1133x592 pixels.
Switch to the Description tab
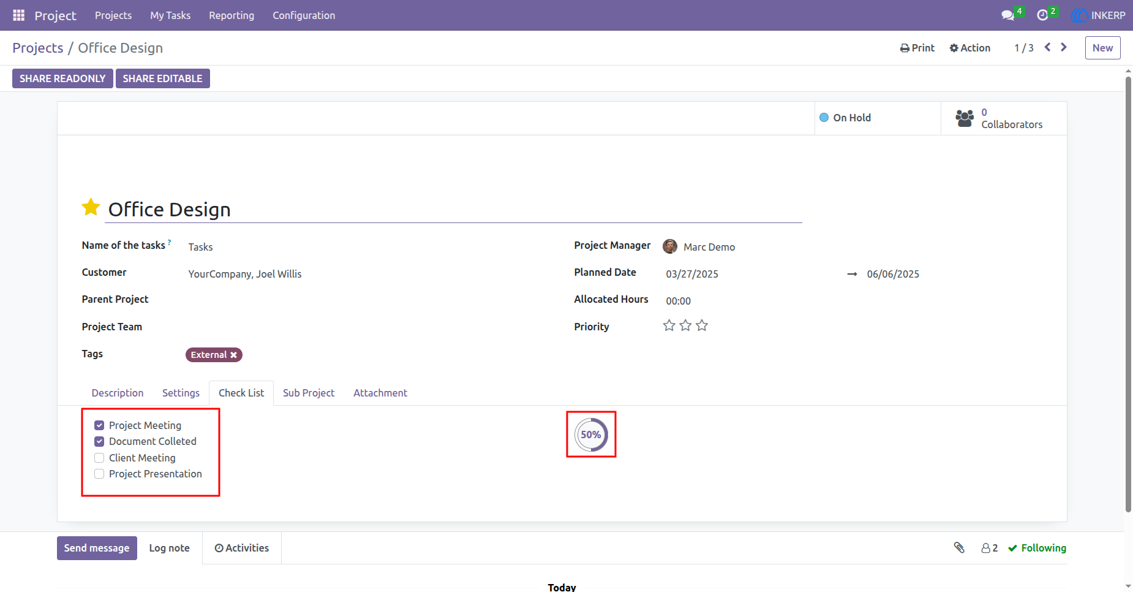pyautogui.click(x=118, y=393)
